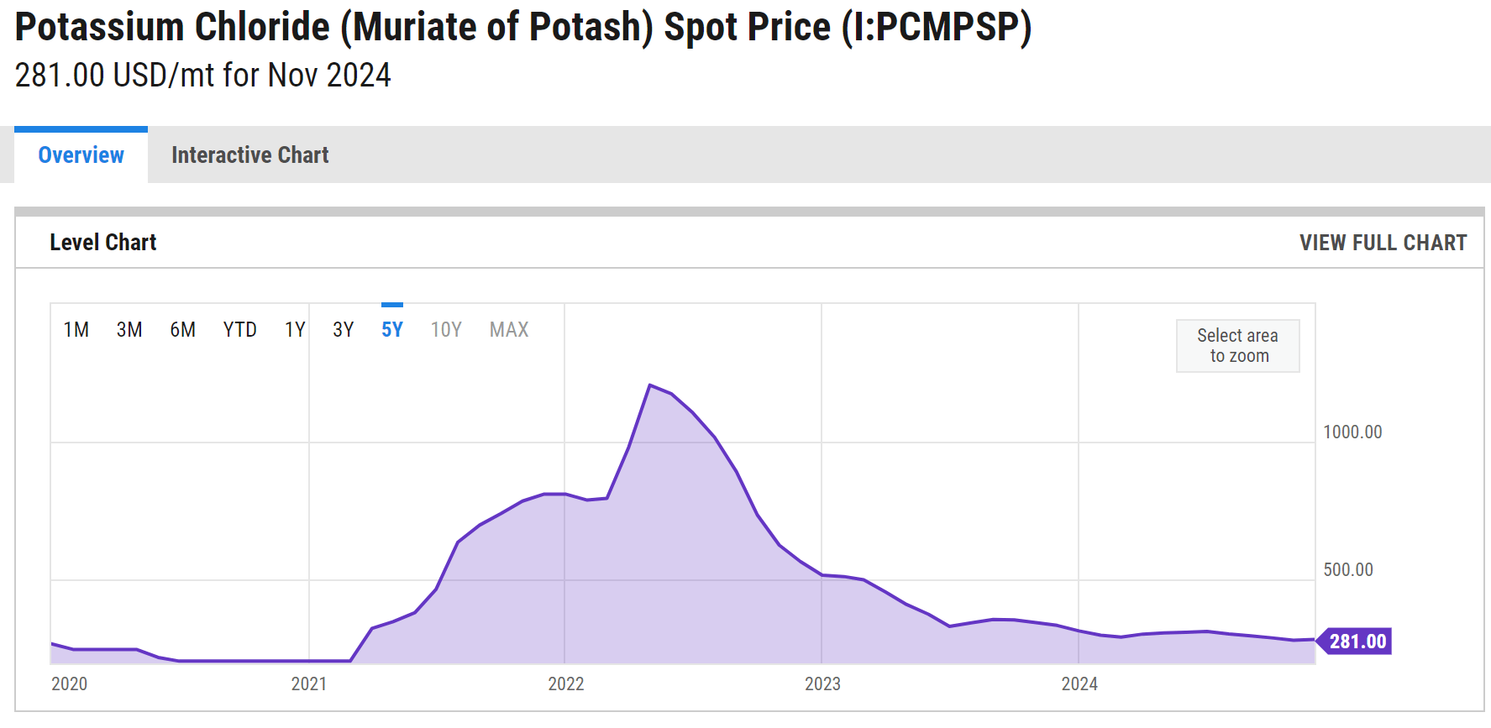Click the Select area to zoom box
Image resolution: width=1491 pixels, height=728 pixels.
(x=1237, y=345)
